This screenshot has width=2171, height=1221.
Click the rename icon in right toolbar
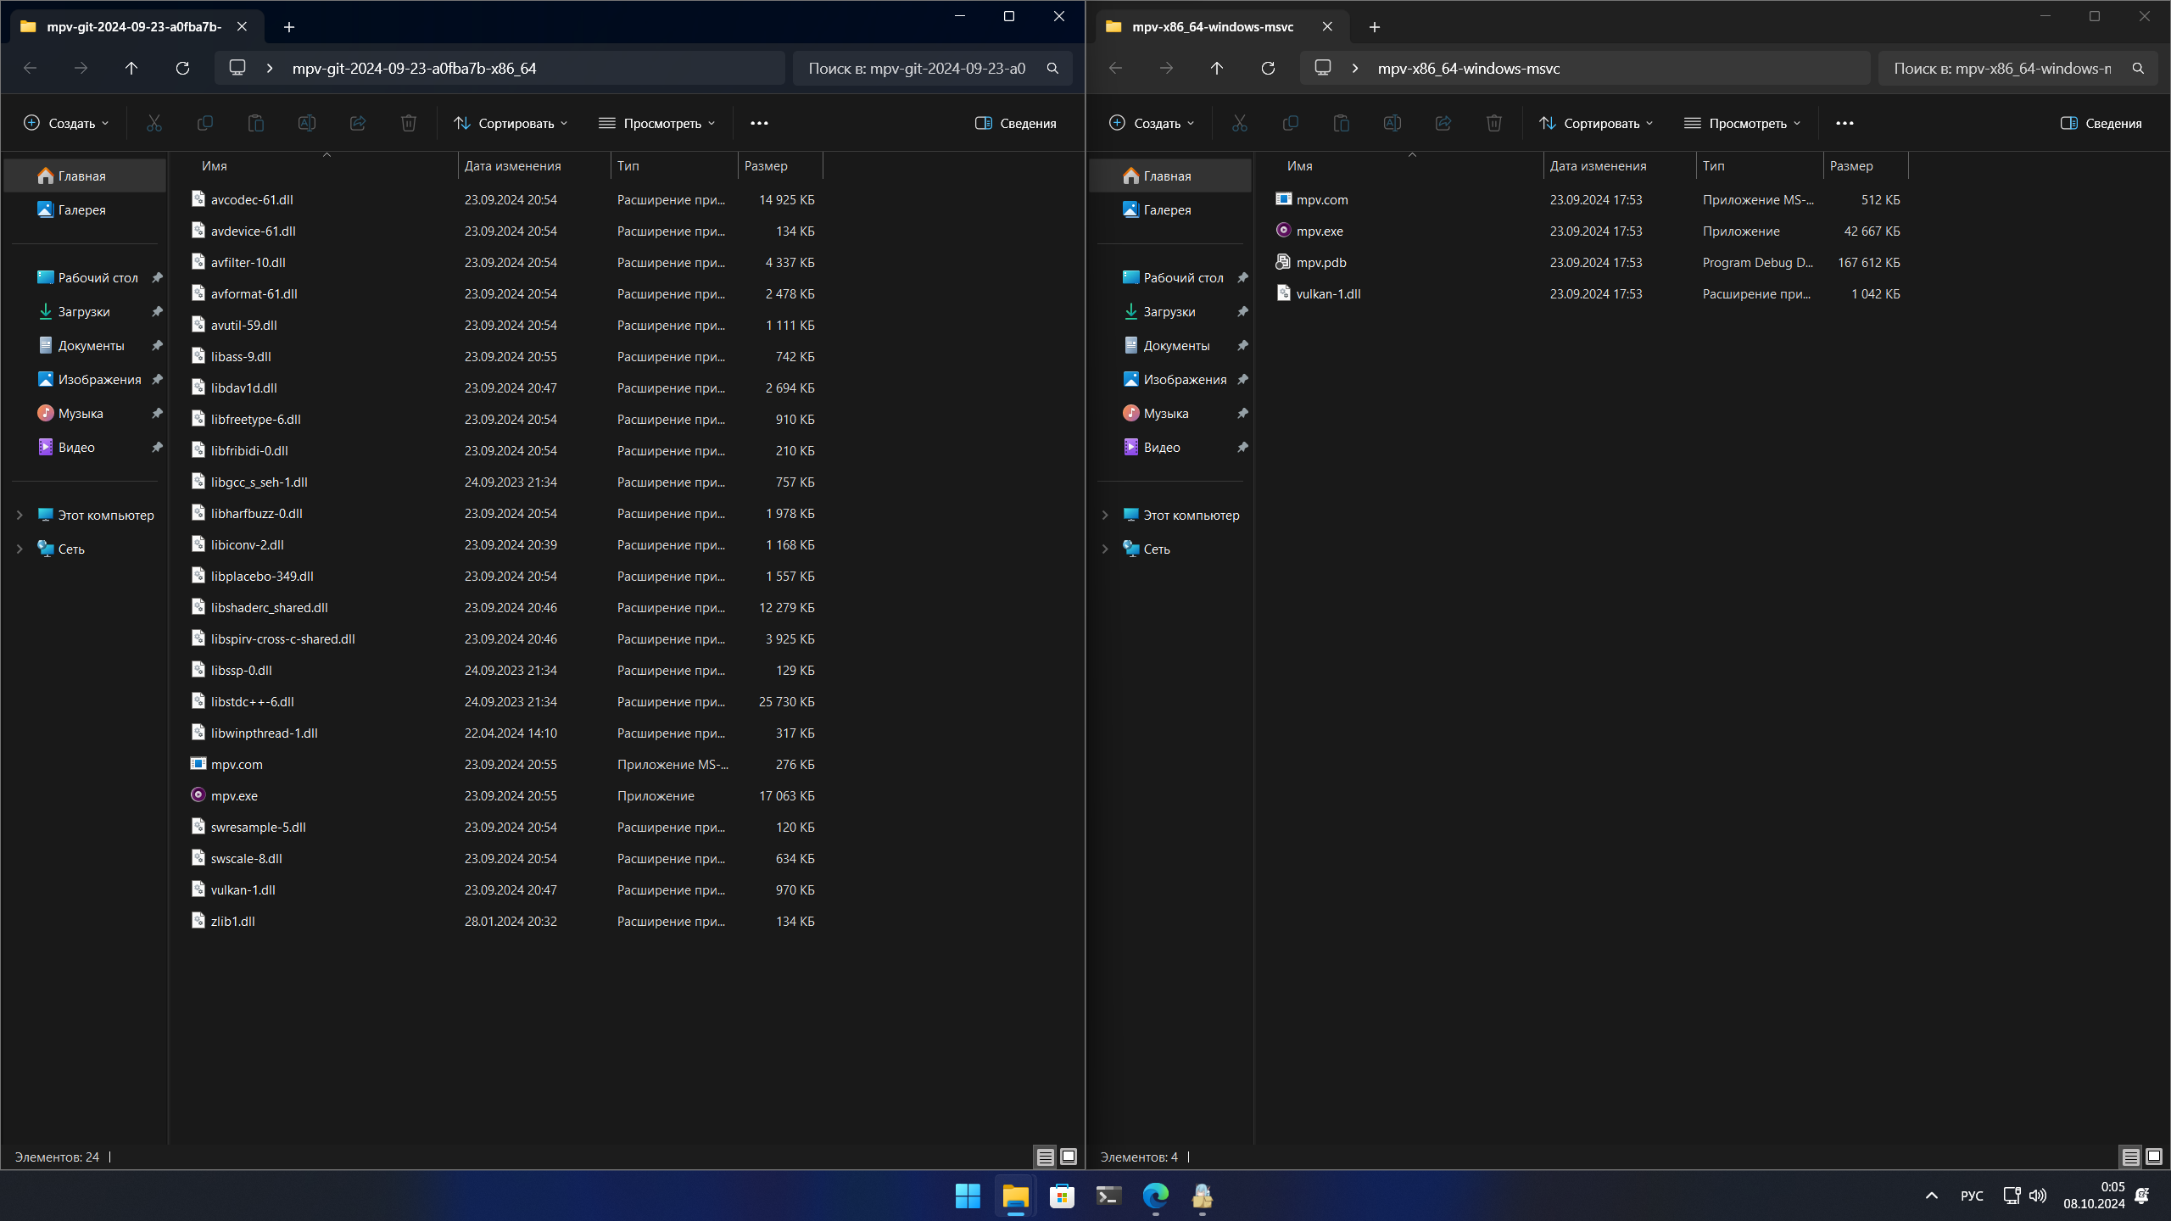1392,124
